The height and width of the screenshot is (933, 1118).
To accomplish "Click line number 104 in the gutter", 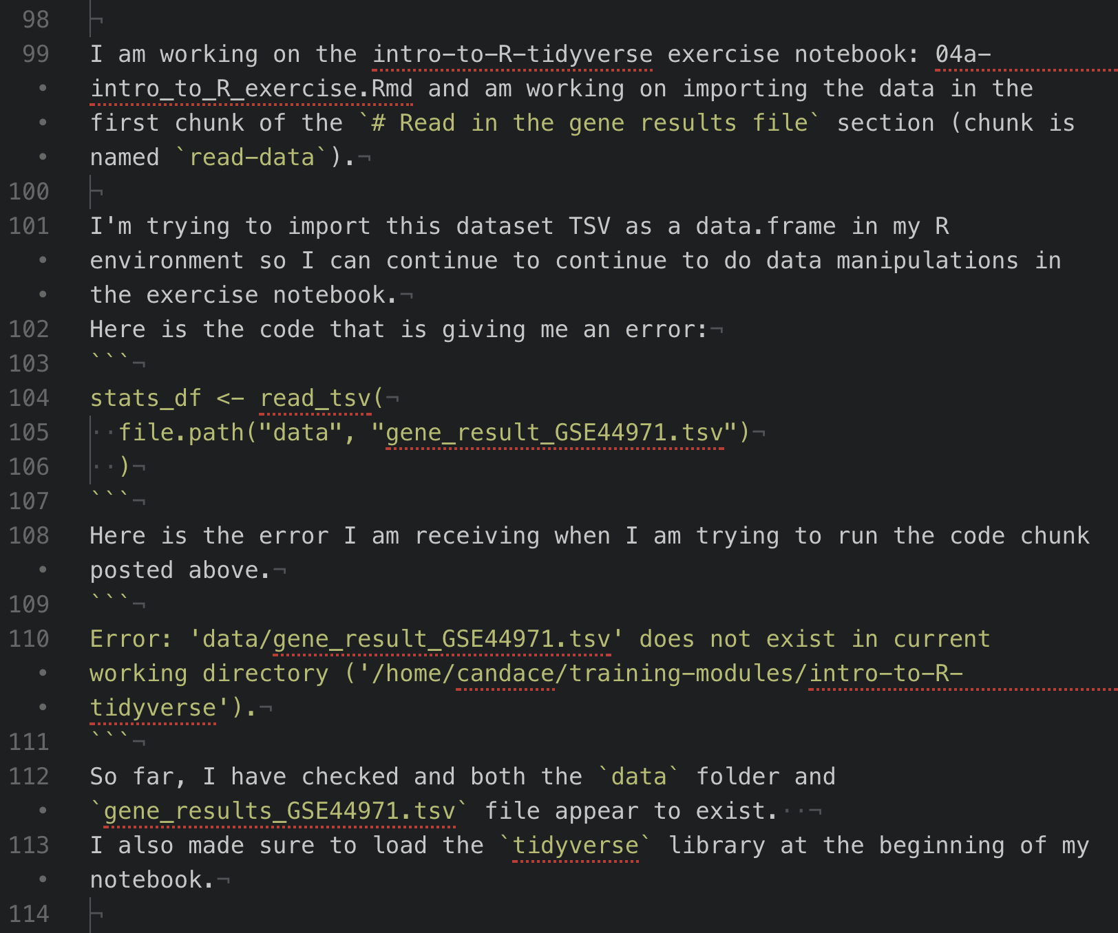I will (x=29, y=398).
